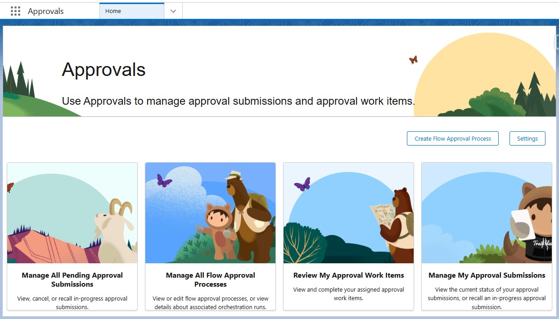Click 'View or edit flow approval processes' description
Viewport: 559px width, 319px height.
[210, 303]
